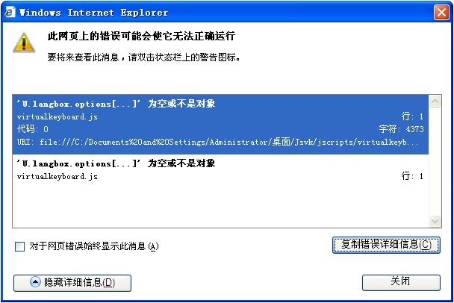Click the scrollbar up arrow in error list
454x303 pixels.
click(x=435, y=101)
